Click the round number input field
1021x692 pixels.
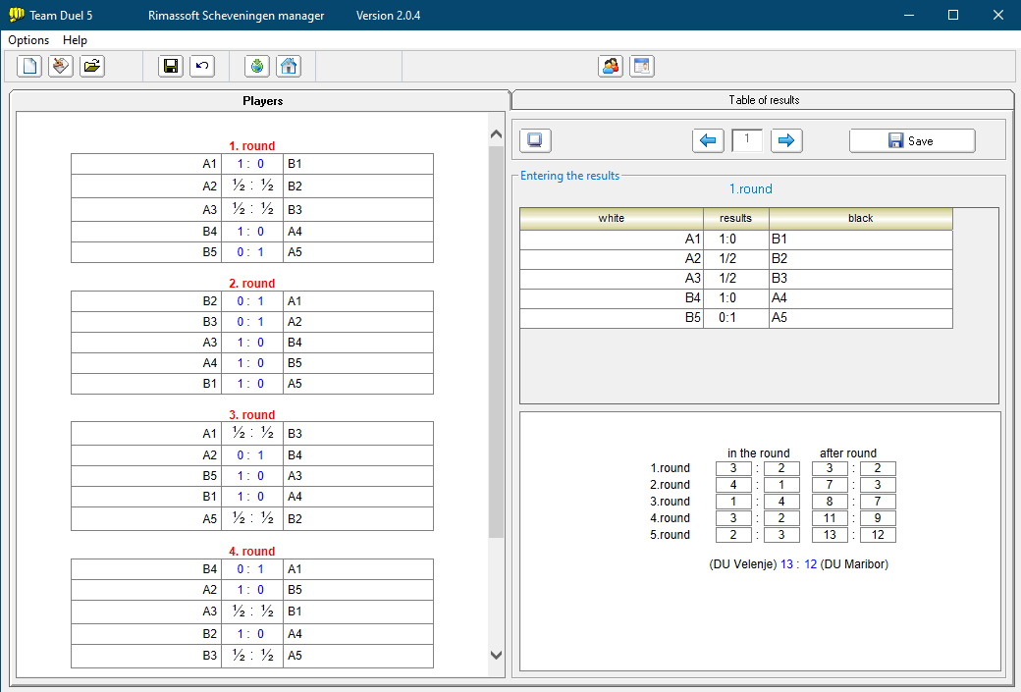click(747, 140)
